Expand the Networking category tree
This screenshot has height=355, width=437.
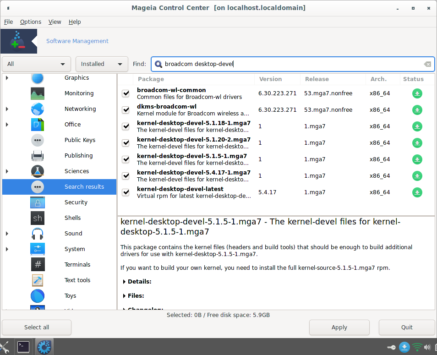(7, 109)
